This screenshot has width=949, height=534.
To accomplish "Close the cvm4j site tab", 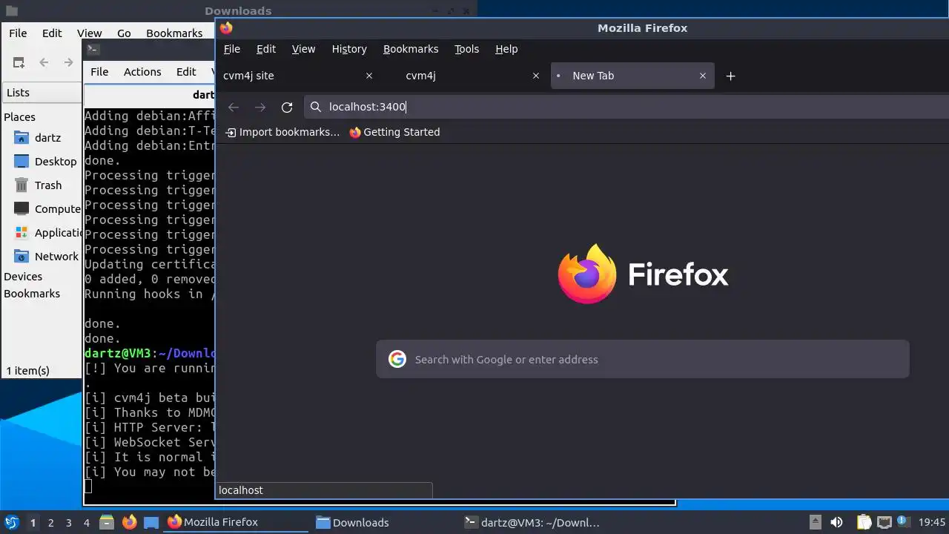I will pos(369,76).
